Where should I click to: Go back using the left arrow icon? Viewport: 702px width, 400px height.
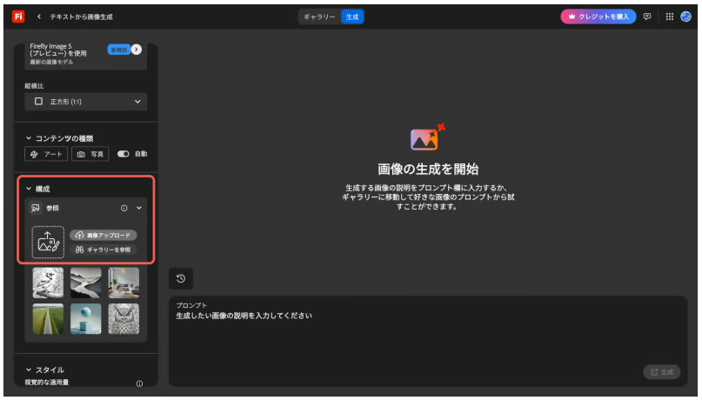coord(39,17)
